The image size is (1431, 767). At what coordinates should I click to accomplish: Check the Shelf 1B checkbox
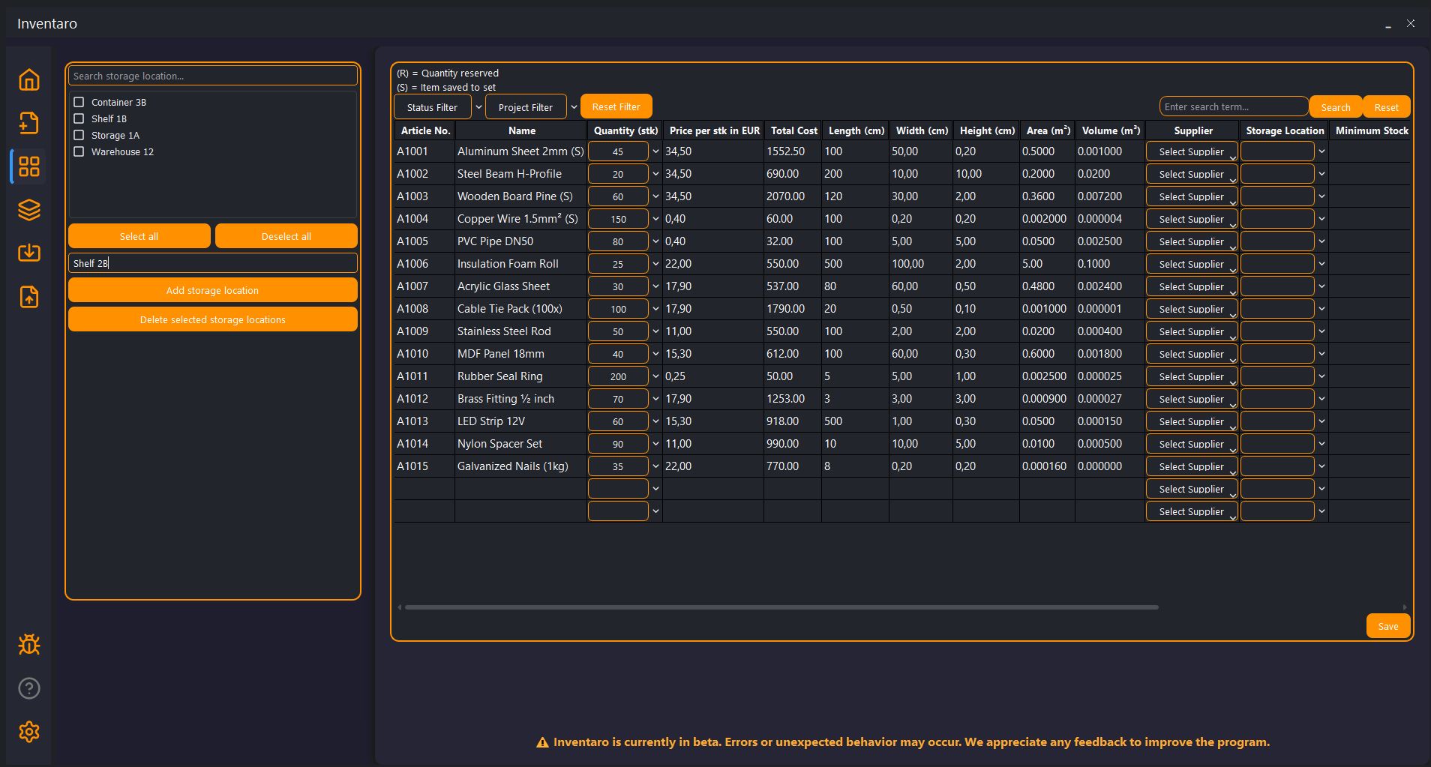79,118
